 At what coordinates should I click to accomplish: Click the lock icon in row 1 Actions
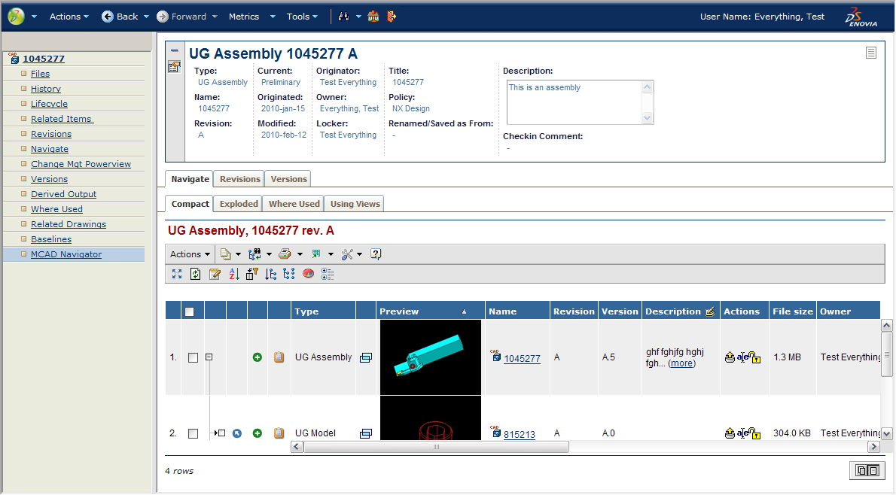point(755,358)
